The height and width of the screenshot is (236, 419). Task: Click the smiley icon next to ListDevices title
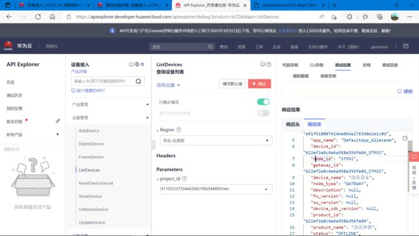coord(262,64)
